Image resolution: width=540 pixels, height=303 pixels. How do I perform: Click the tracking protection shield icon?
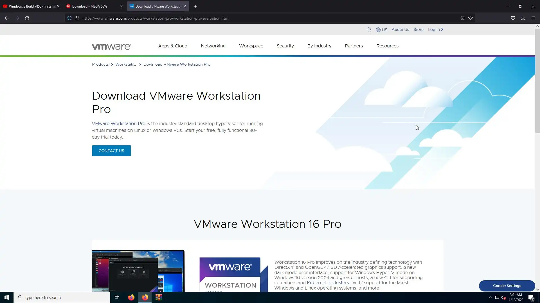[69, 18]
